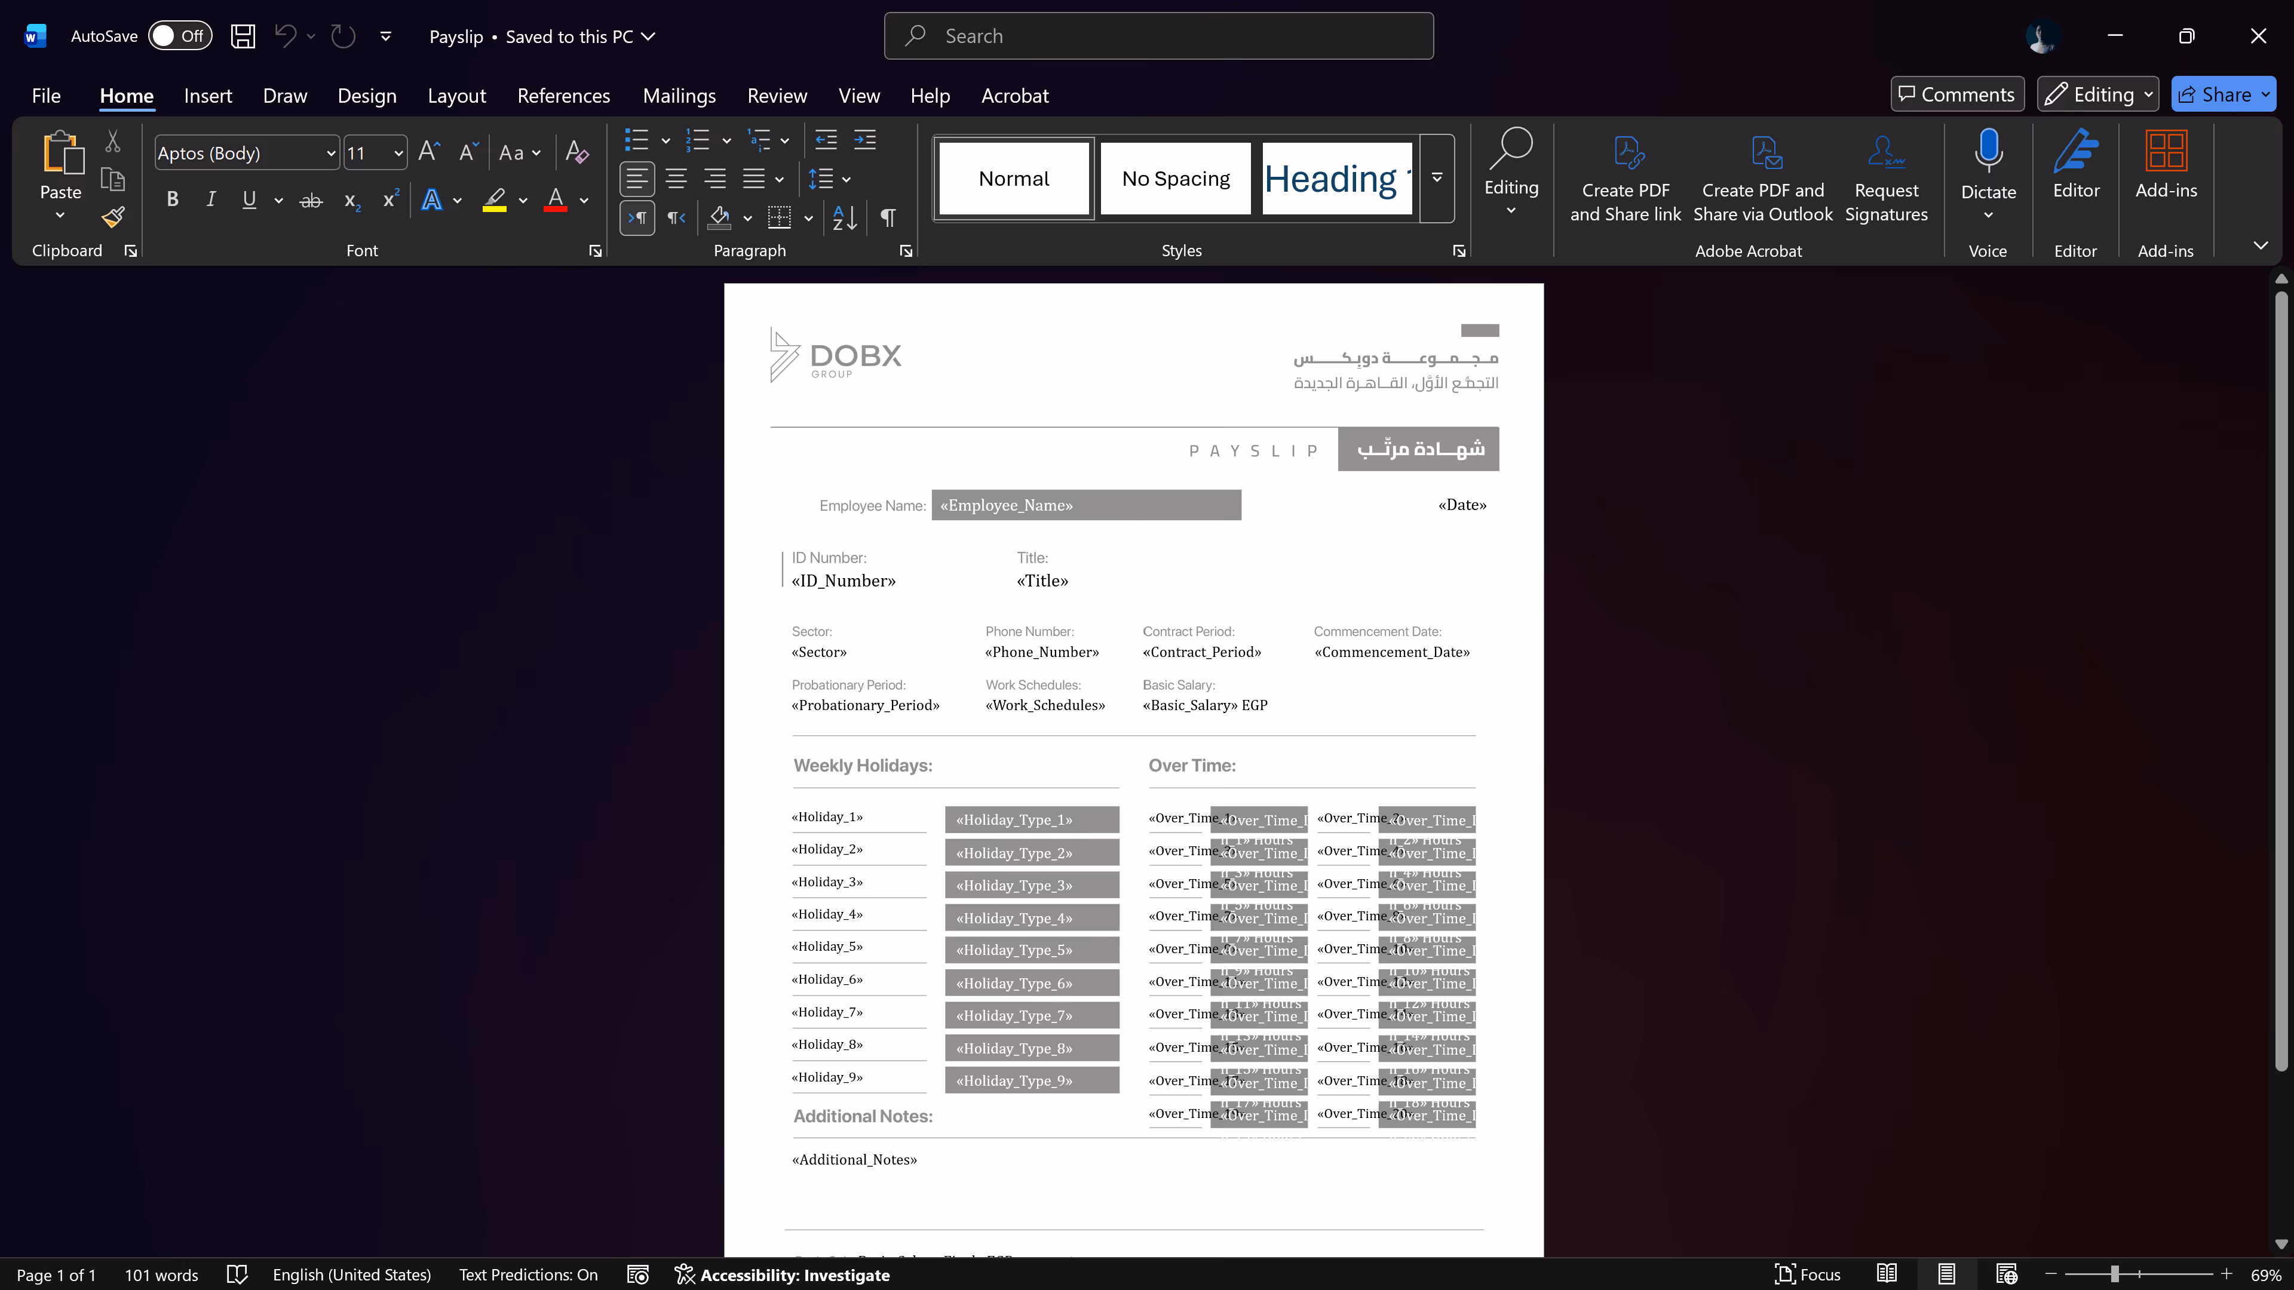
Task: Adjust the zoom slider handle
Action: tap(2114, 1274)
